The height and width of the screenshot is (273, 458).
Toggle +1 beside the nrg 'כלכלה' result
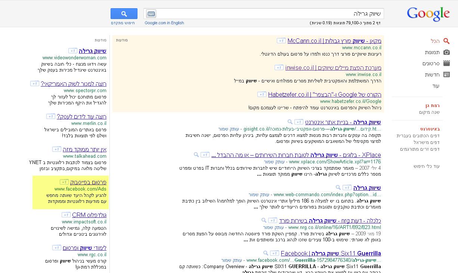click(273, 220)
